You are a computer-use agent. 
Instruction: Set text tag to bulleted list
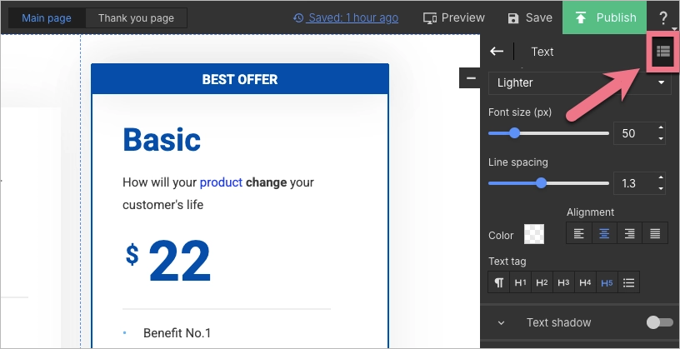click(629, 282)
